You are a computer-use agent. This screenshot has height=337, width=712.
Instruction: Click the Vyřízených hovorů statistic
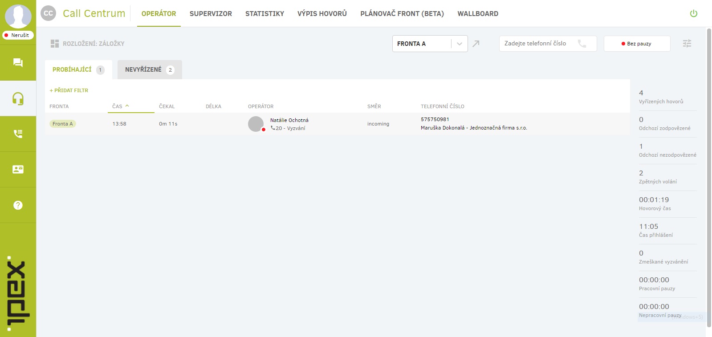[x=661, y=97]
